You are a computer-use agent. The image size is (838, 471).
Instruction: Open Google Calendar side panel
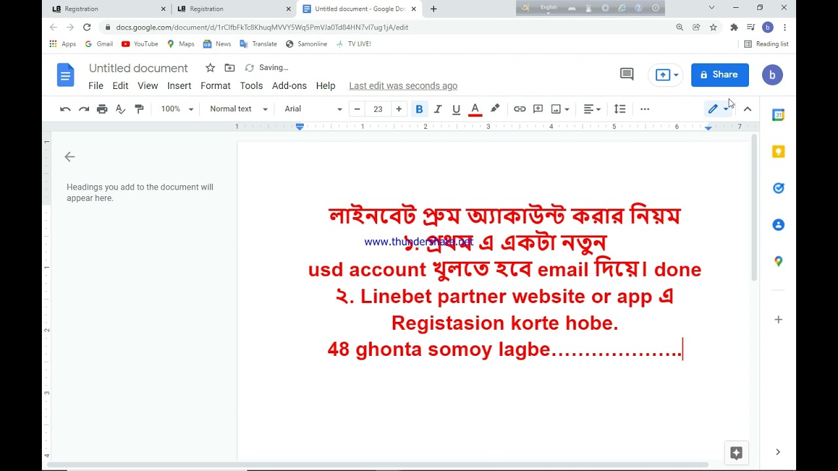pyautogui.click(x=778, y=115)
